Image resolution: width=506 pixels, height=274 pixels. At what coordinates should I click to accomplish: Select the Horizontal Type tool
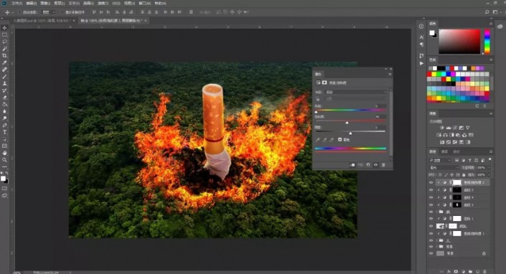pos(4,132)
